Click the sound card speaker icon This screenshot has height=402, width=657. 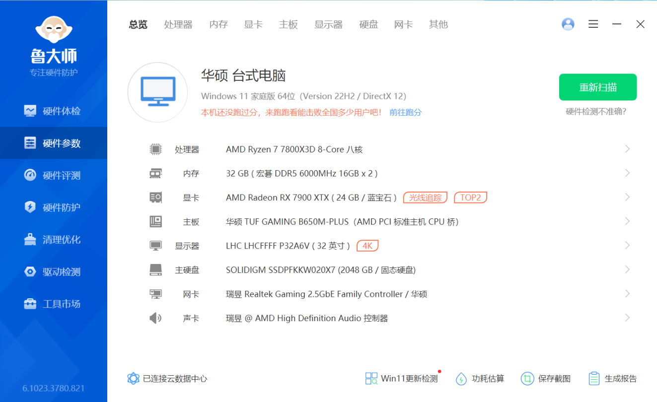(x=155, y=318)
